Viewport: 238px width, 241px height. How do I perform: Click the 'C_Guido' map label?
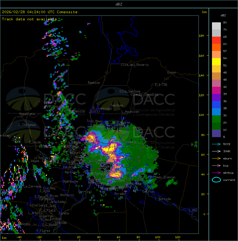(x=35, y=142)
